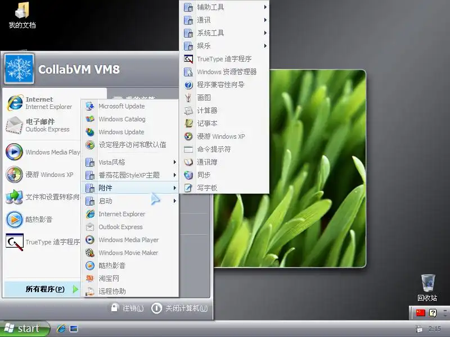Open Windows Media Player in the recent list
450x337 pixels.
pos(42,152)
